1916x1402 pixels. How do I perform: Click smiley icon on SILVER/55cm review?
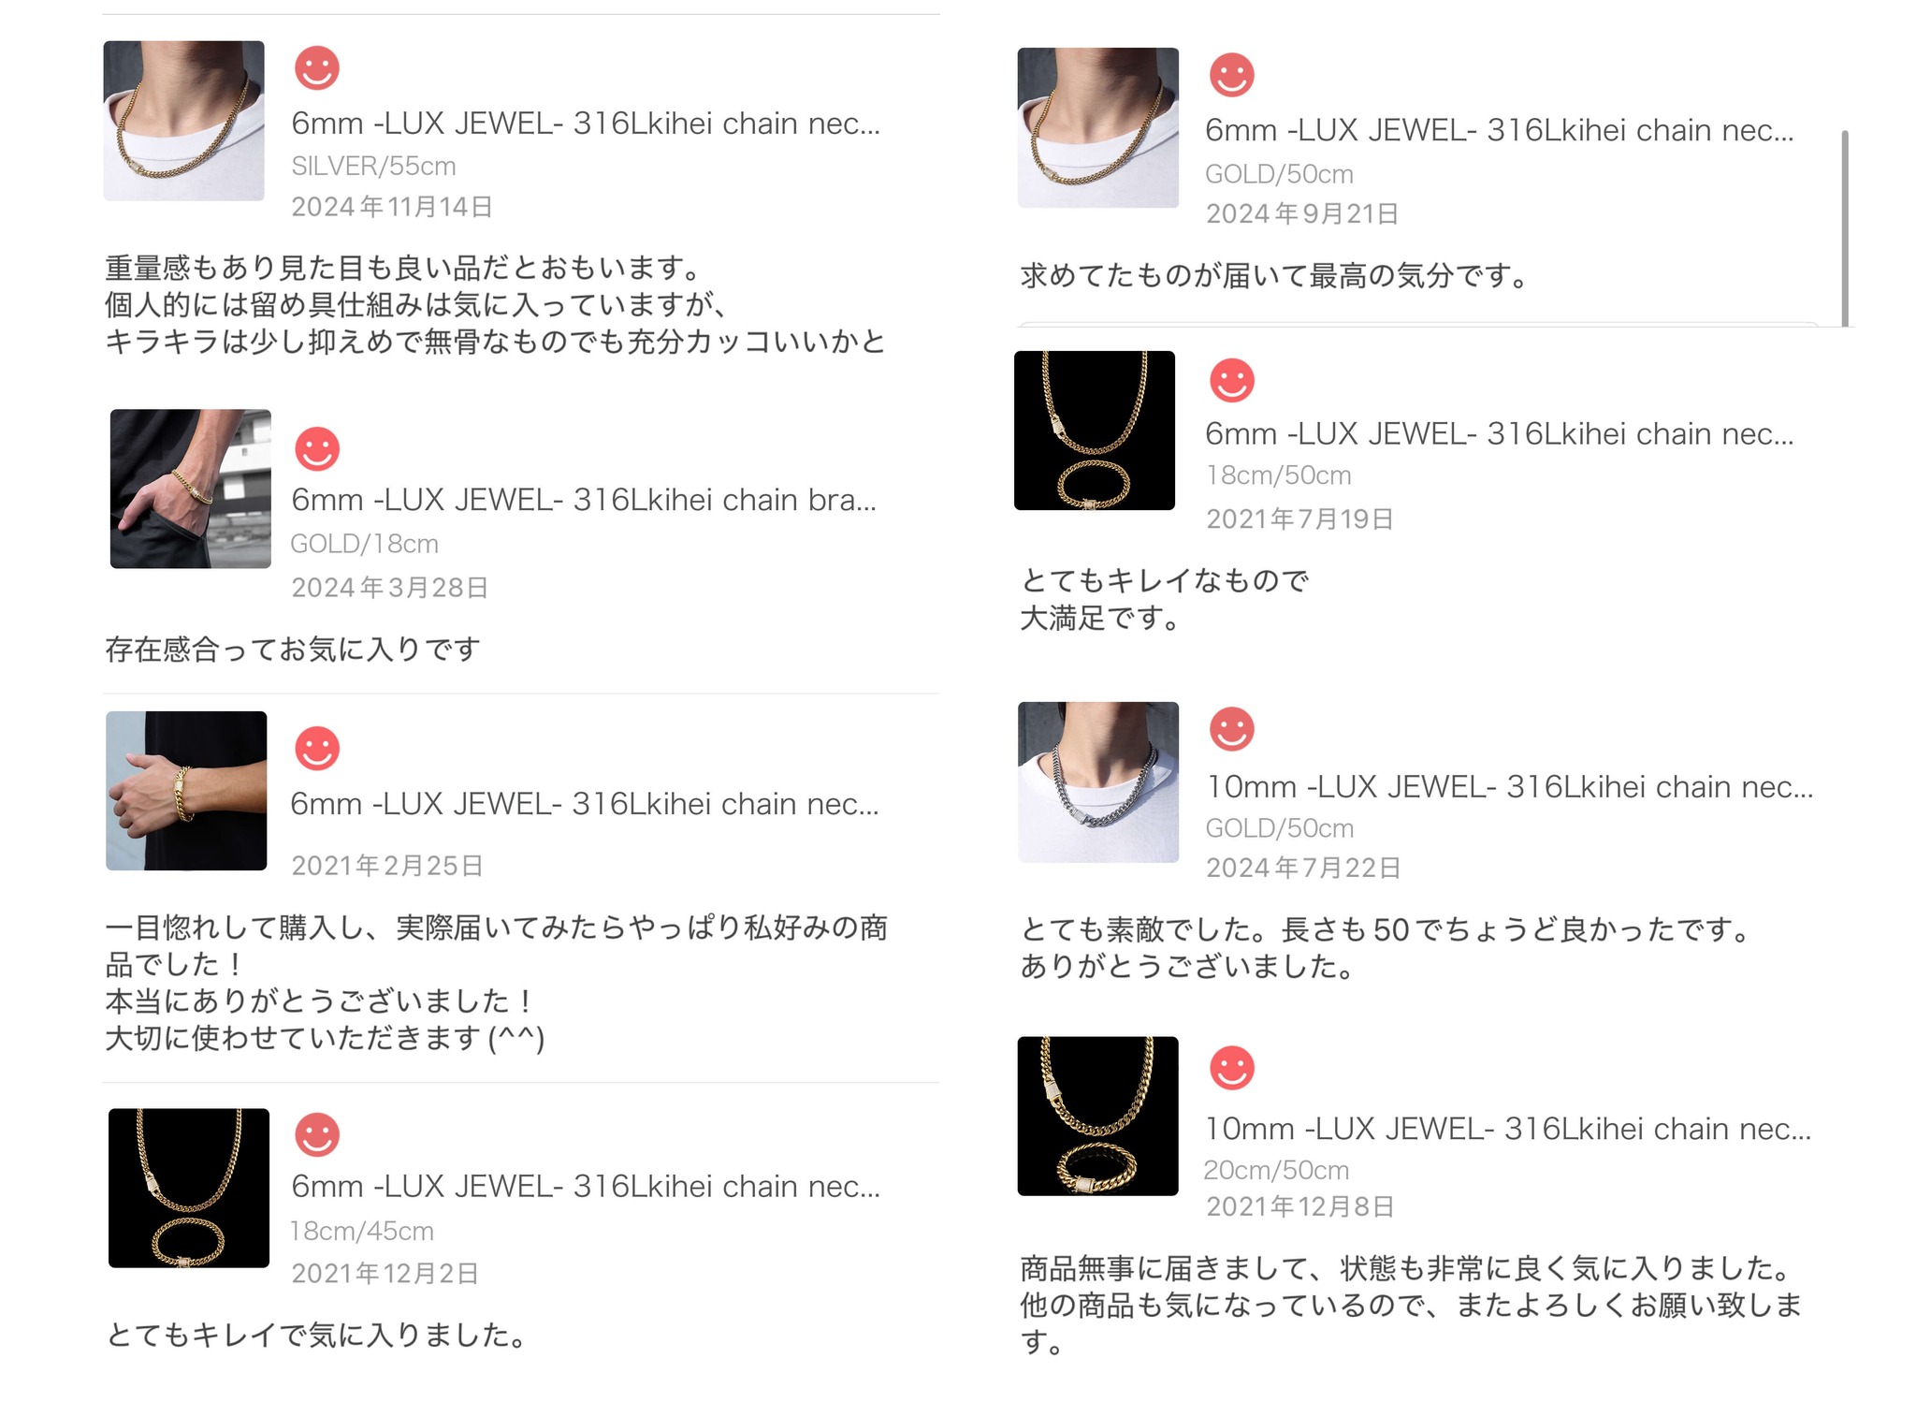click(317, 68)
